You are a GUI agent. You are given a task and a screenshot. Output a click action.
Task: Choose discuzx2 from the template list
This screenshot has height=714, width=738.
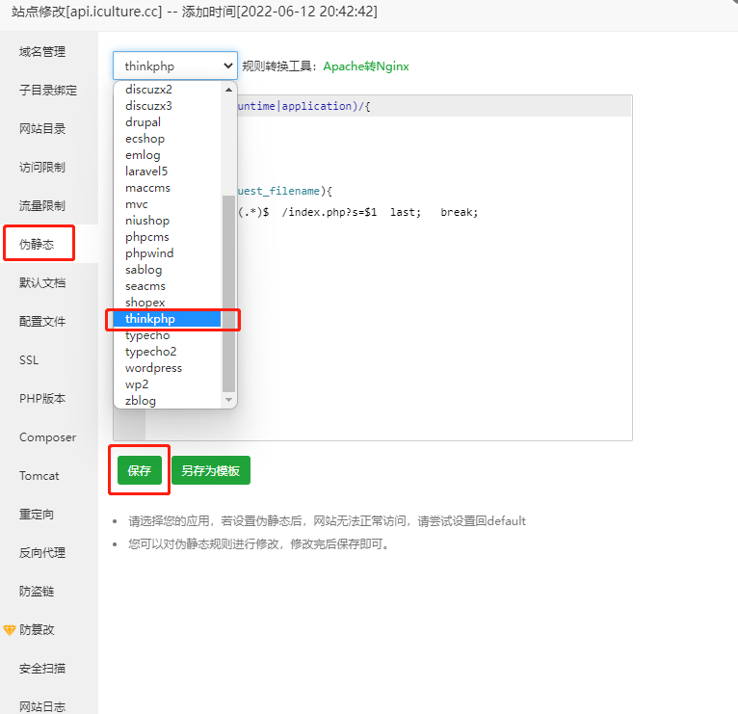click(x=167, y=90)
